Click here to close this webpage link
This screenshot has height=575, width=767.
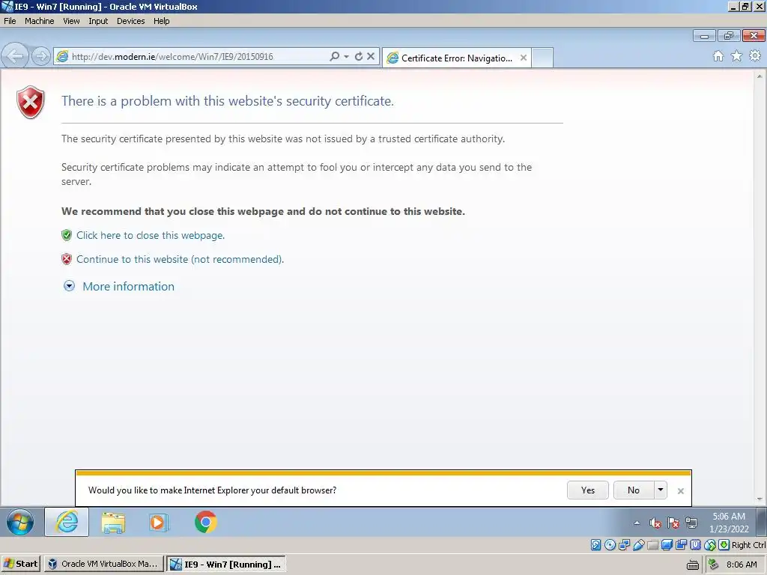[150, 235]
